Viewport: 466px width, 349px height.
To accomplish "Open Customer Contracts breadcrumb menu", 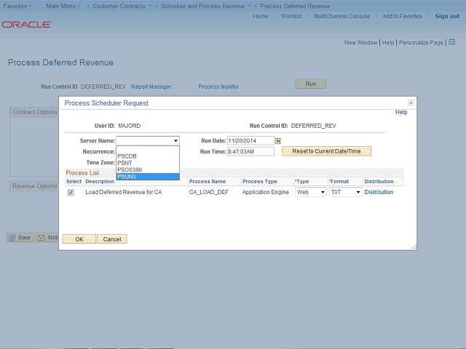I will pos(122,6).
